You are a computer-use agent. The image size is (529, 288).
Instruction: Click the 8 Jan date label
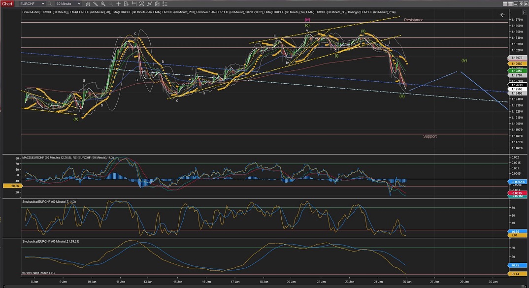34,282
